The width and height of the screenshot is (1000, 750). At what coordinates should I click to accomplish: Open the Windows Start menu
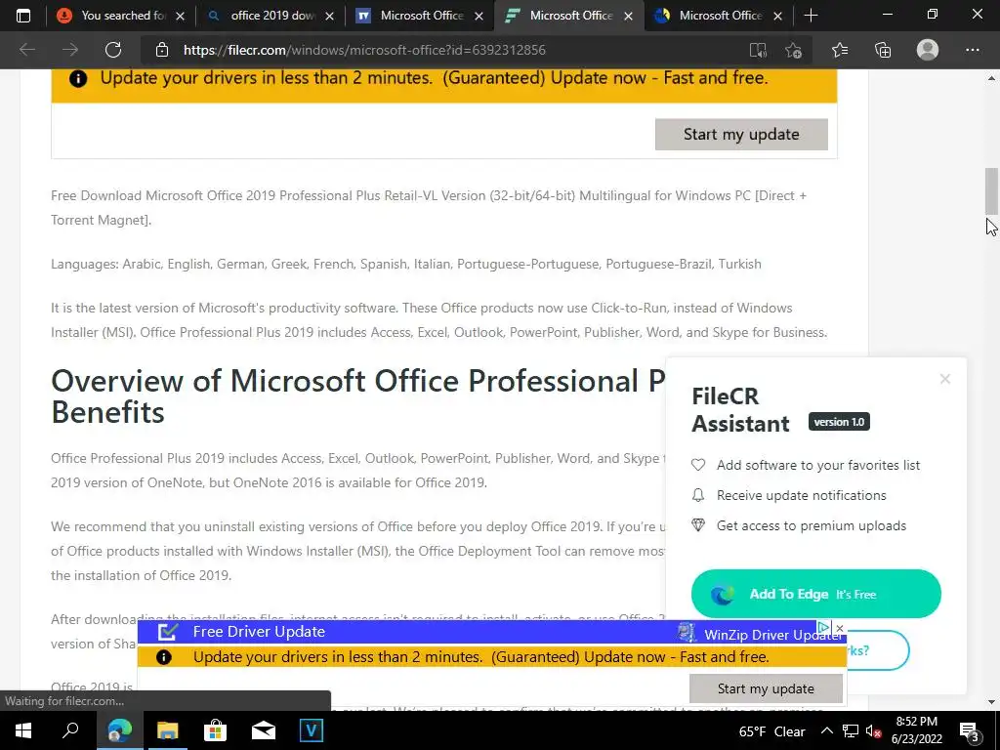tap(23, 730)
